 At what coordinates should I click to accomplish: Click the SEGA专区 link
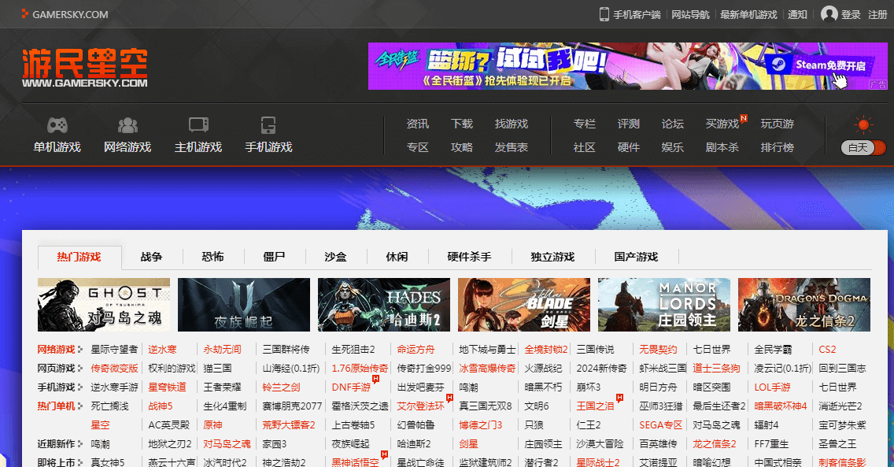coord(661,424)
